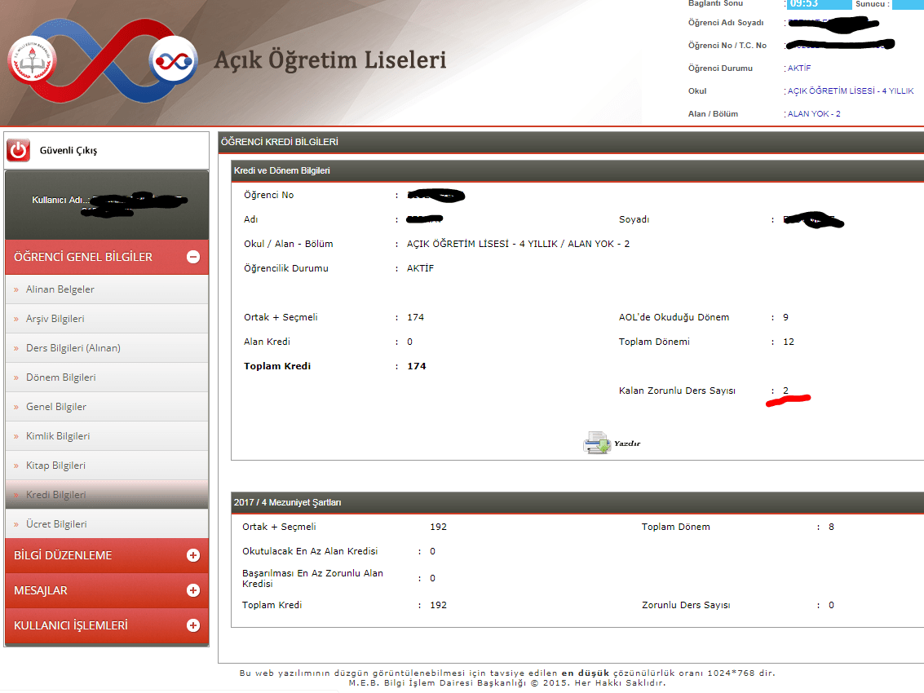The height and width of the screenshot is (693, 924).
Task: Collapse the ÖĞRENCİ GENEL BİLGİLER section
Action: (x=193, y=256)
